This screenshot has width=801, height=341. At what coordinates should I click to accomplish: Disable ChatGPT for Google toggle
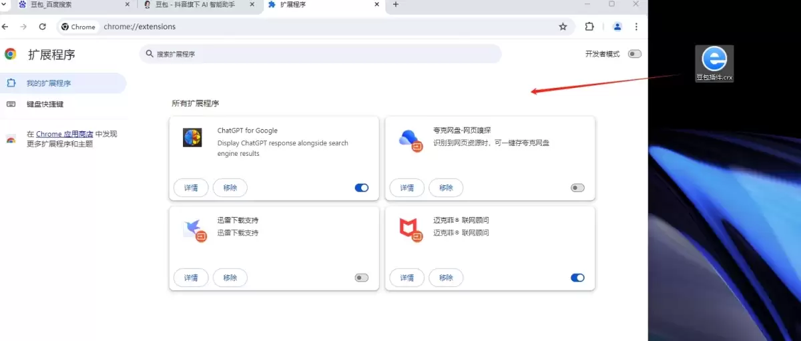361,188
